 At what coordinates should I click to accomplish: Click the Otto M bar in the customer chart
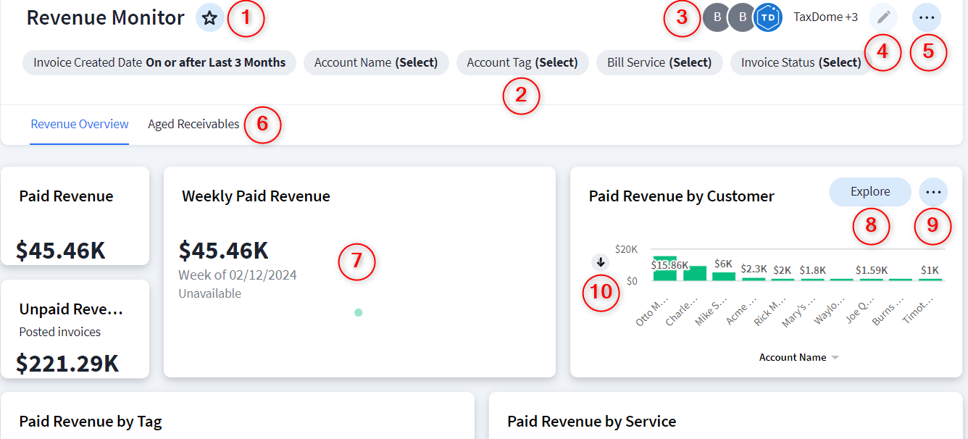[x=664, y=269]
